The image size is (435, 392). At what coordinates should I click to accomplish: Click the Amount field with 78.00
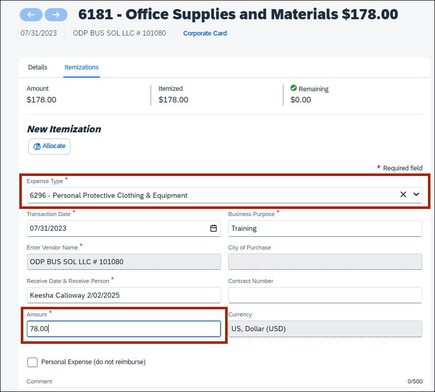tap(124, 329)
